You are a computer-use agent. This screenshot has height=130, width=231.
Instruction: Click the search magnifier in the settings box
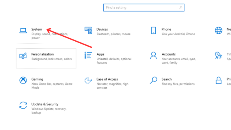coord(181,8)
